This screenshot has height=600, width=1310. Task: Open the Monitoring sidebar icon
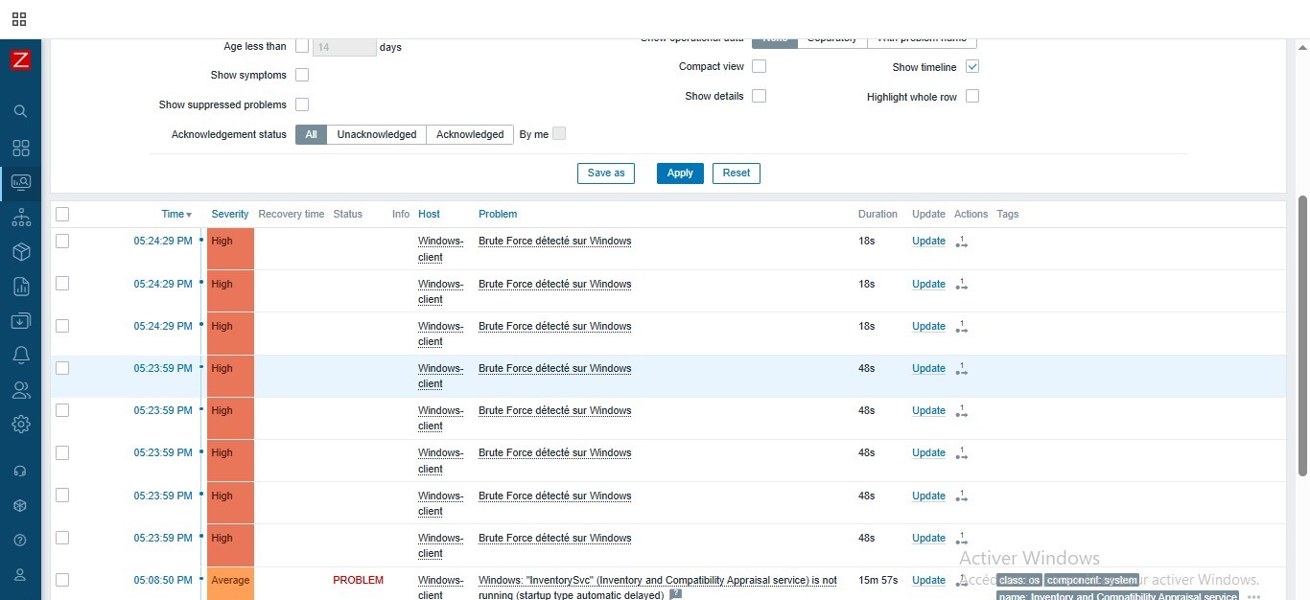[x=20, y=182]
